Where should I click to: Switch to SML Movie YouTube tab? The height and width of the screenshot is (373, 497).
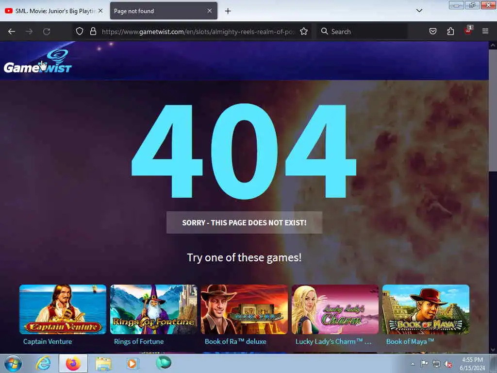54,11
